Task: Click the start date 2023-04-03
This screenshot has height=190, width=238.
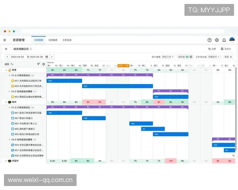Action: [17, 57]
